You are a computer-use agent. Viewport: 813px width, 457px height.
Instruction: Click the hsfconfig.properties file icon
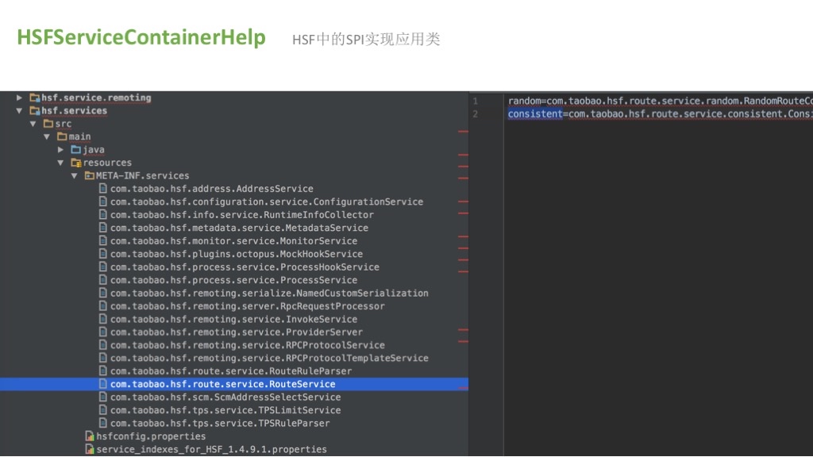90,436
